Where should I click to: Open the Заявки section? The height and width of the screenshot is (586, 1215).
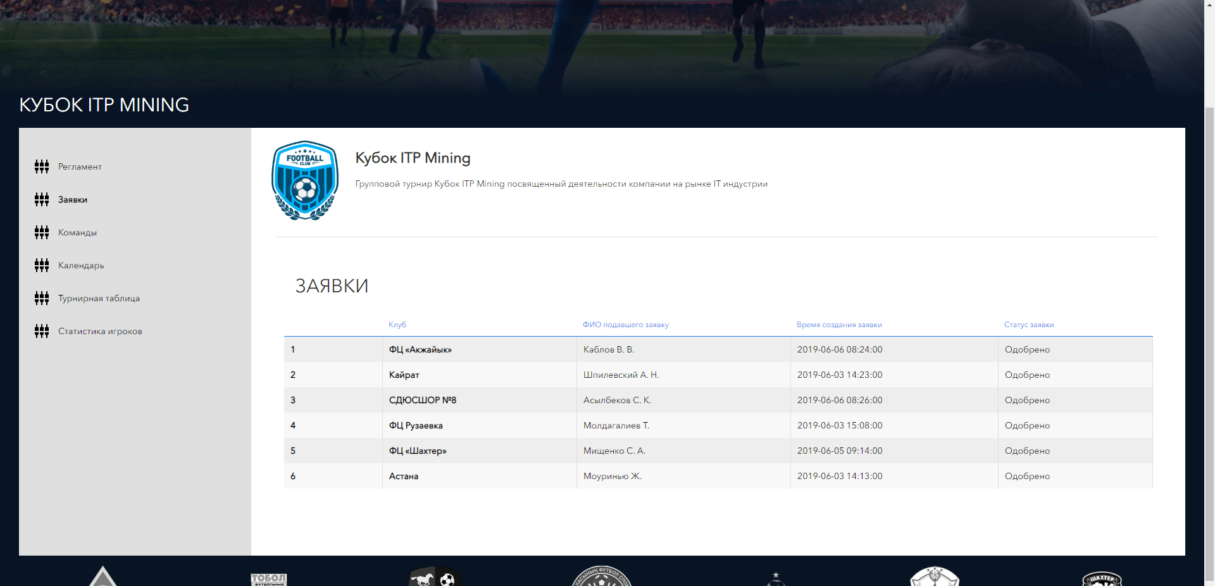73,199
